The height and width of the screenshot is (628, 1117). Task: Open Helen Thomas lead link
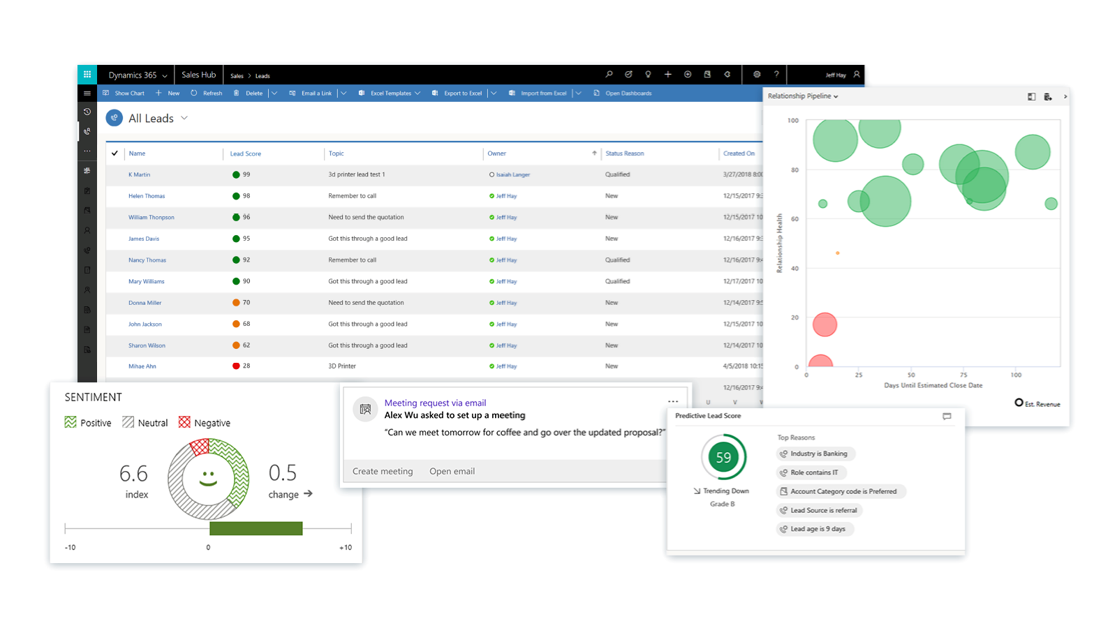147,196
